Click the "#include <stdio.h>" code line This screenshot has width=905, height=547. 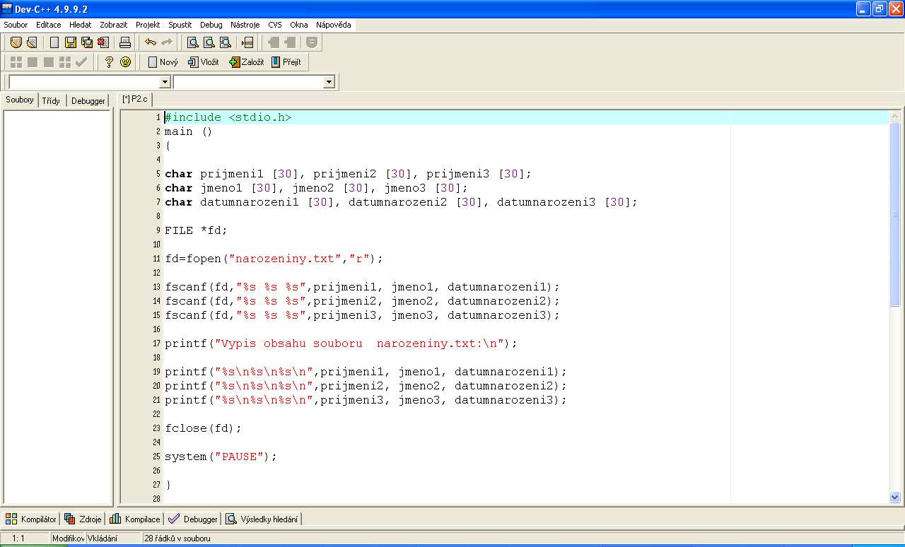(228, 117)
